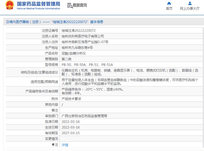Click 产品储存条件：-20℃～55℃ line
This screenshot has height=151, width=204.
coord(92,89)
